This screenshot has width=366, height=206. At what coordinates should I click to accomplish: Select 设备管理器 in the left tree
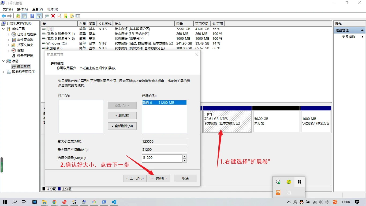(25, 56)
